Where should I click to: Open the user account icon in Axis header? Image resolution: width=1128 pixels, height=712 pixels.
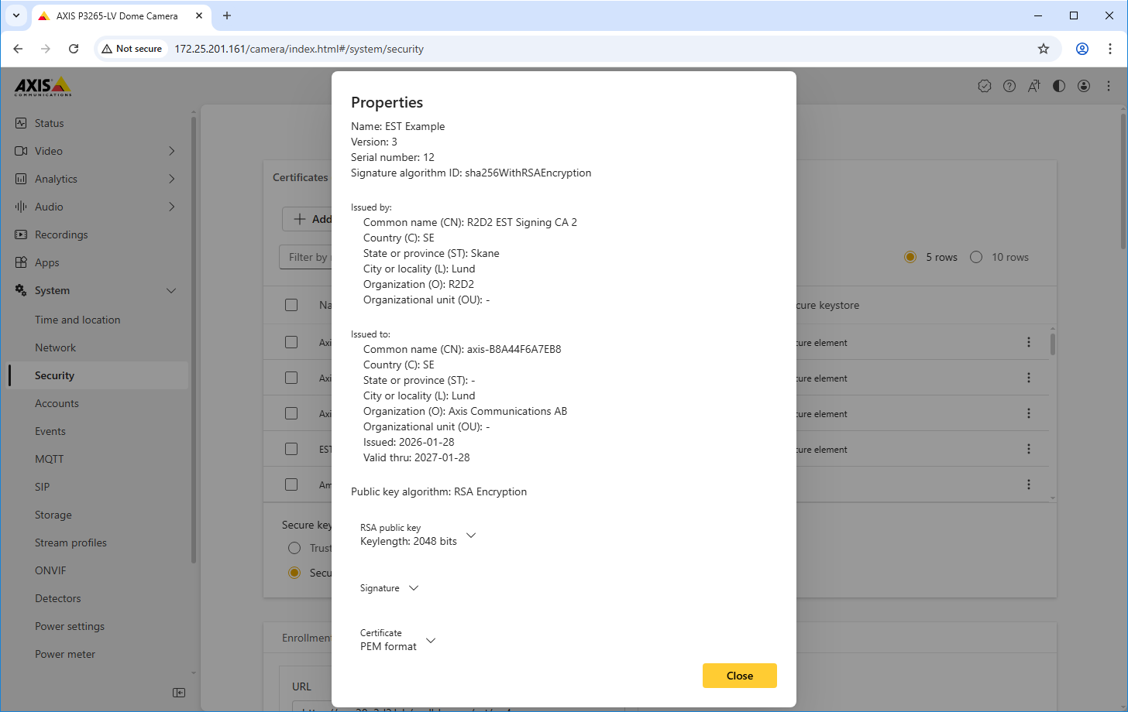tap(1083, 86)
